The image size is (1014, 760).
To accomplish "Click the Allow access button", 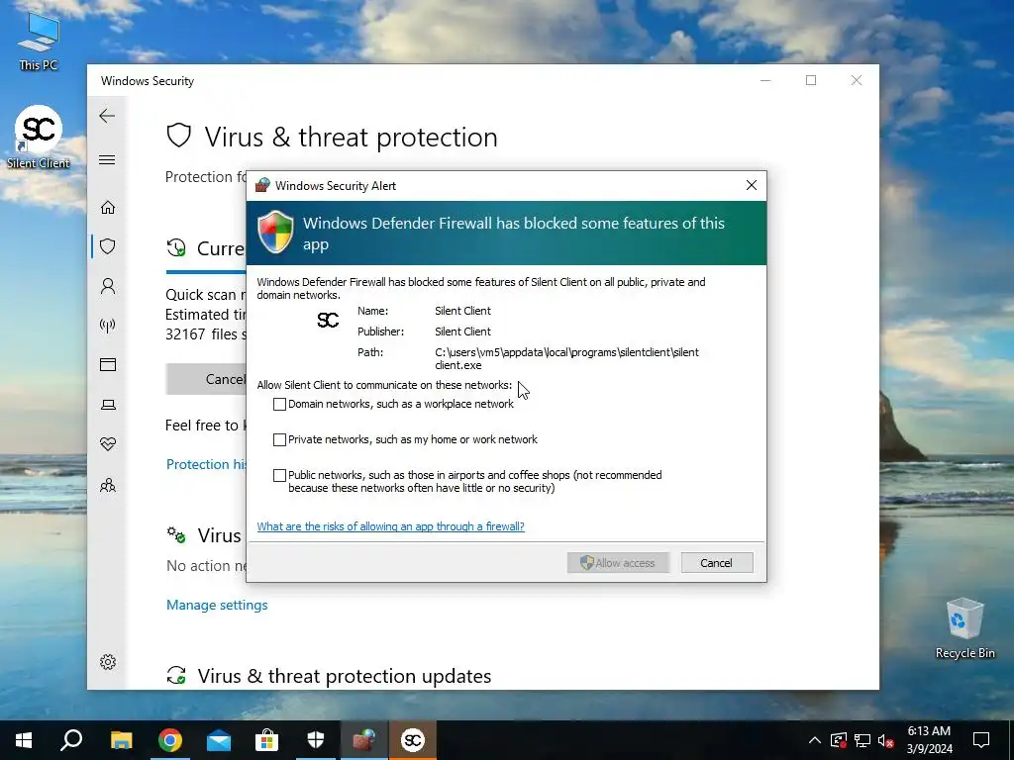I will 618,563.
